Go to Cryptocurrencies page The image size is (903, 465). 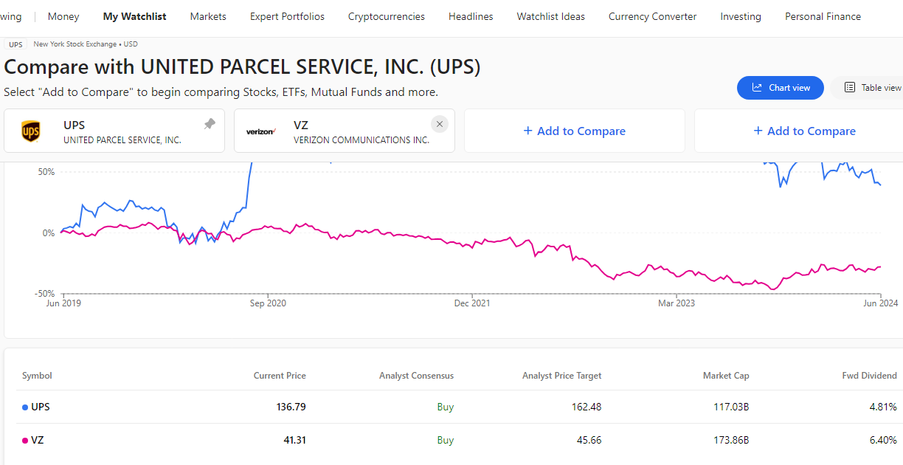(x=387, y=16)
